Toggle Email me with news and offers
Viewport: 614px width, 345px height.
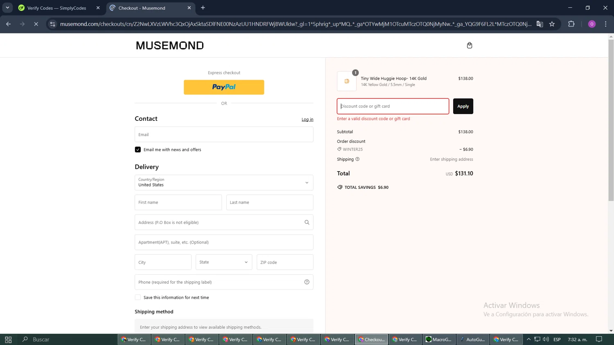(138, 150)
